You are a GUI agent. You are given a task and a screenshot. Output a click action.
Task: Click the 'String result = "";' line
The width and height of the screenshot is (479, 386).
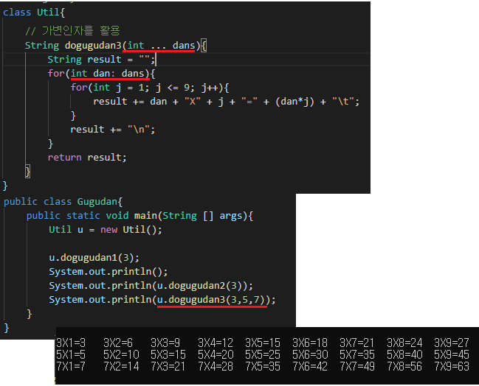click(x=101, y=59)
